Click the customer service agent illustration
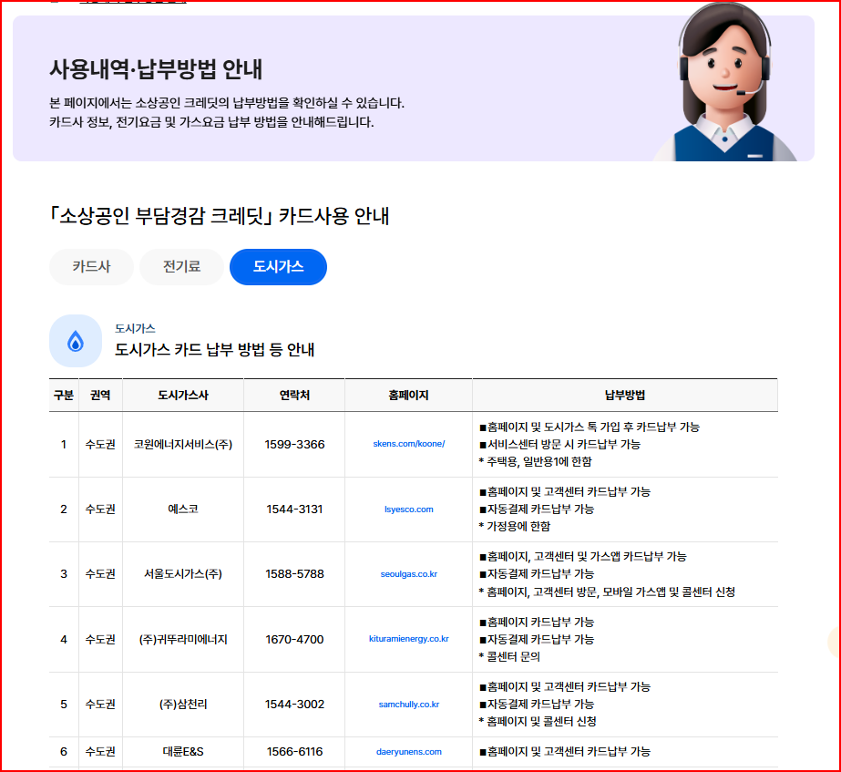Screen dimensions: 841x772 click(x=724, y=83)
